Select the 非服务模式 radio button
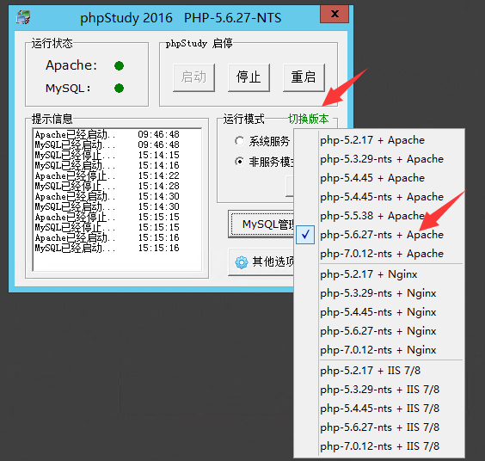This screenshot has height=461, width=485. pos(239,162)
